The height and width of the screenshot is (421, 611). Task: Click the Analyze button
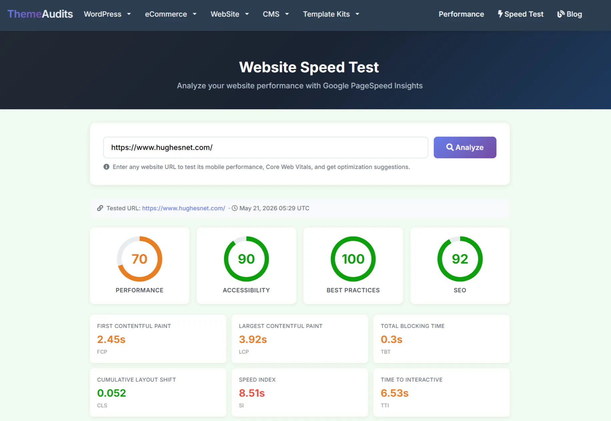click(465, 147)
